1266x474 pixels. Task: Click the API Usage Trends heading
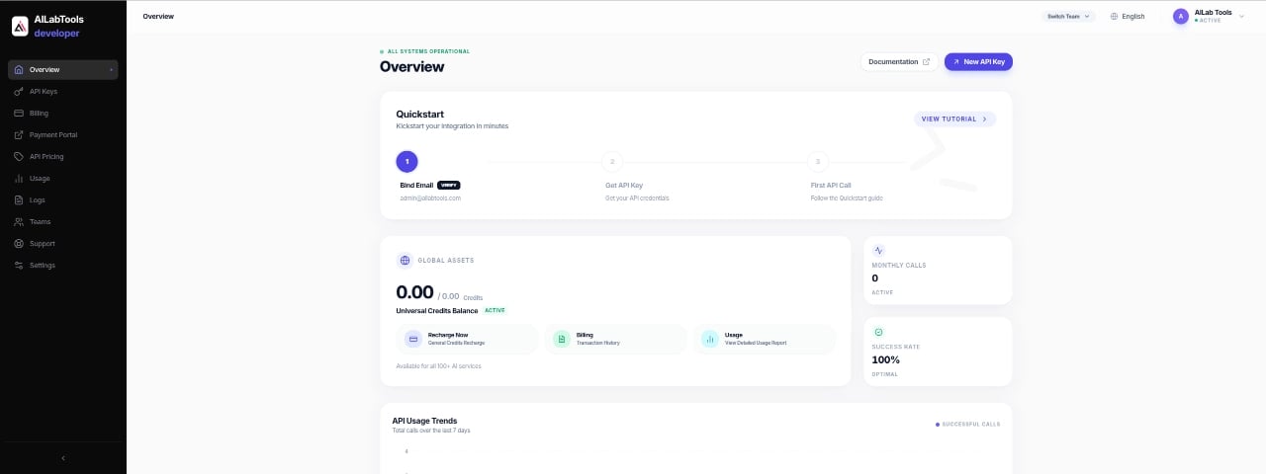424,421
